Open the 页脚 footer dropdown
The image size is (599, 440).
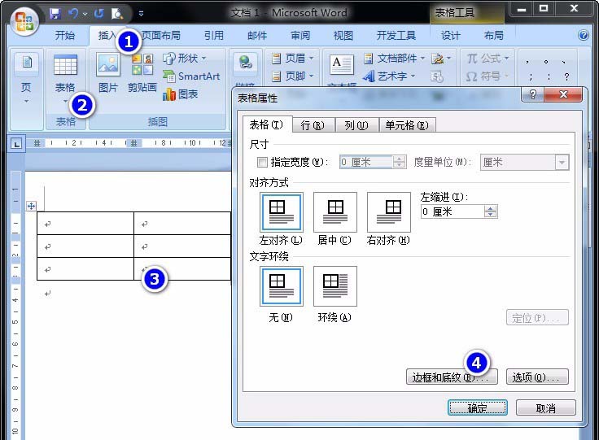(293, 76)
